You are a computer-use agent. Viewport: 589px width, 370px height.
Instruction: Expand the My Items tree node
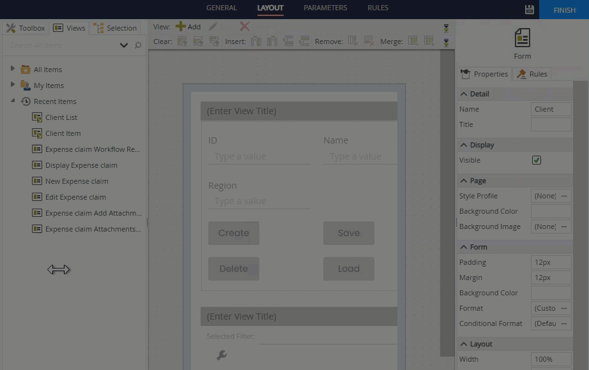tap(13, 85)
